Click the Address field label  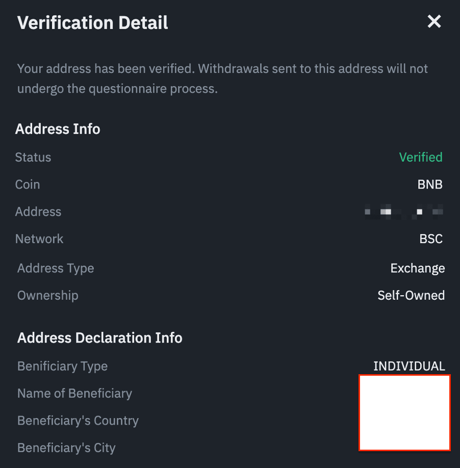click(x=38, y=212)
